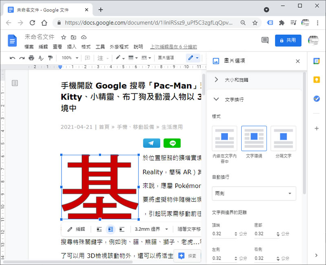
Task: Go to browser home page
Action: (x=44, y=22)
